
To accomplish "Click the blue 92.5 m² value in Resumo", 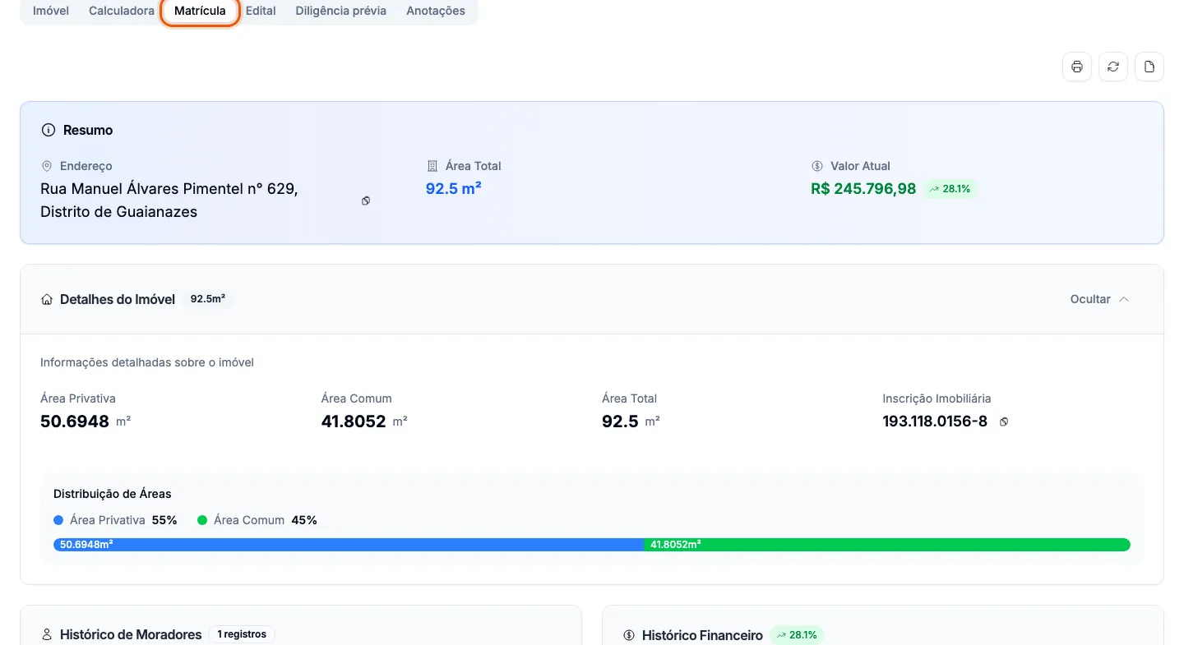I will 453,188.
